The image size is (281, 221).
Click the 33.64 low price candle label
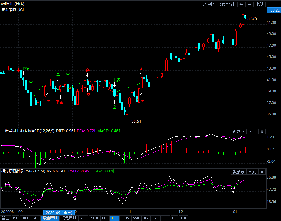coord(136,121)
